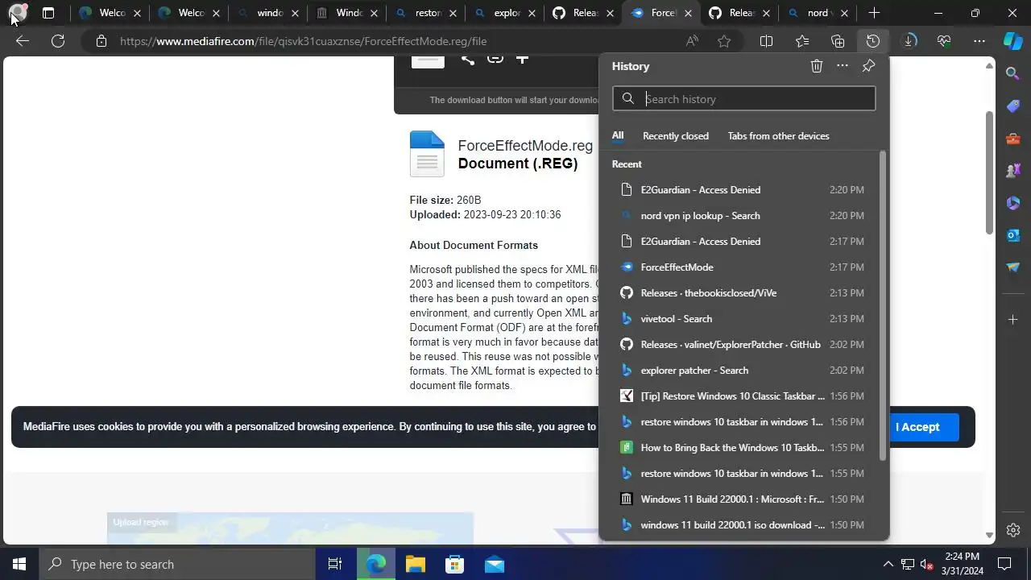The height and width of the screenshot is (580, 1031).
Task: Open nord vpn ip lookup history entry
Action: tap(741, 216)
